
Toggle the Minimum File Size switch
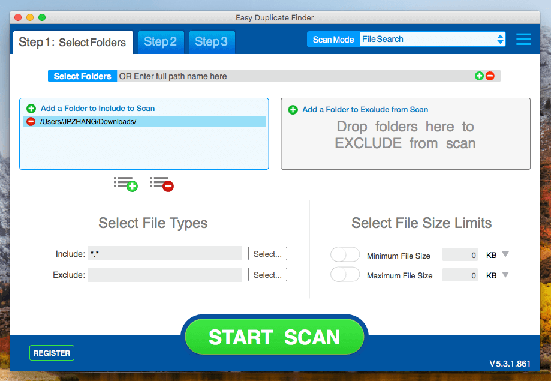pos(345,255)
